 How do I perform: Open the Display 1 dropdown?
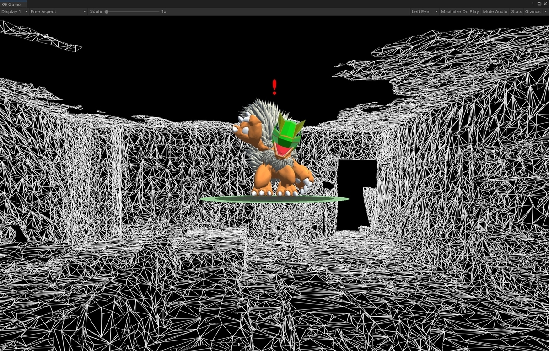pyautogui.click(x=14, y=11)
